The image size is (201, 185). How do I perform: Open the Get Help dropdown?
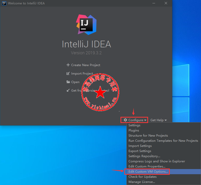(159, 120)
